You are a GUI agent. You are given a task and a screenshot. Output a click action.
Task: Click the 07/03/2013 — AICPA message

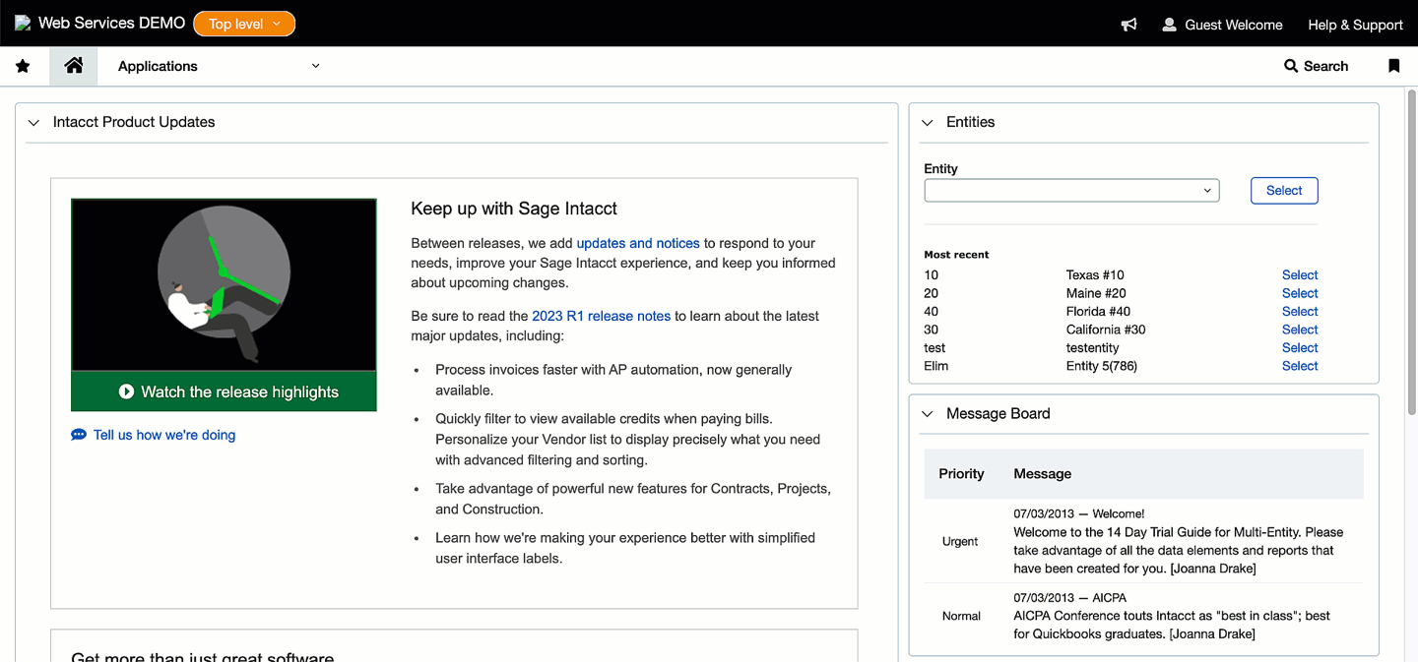tap(1069, 597)
